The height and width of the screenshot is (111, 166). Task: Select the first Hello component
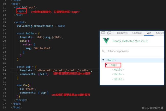click(118, 70)
